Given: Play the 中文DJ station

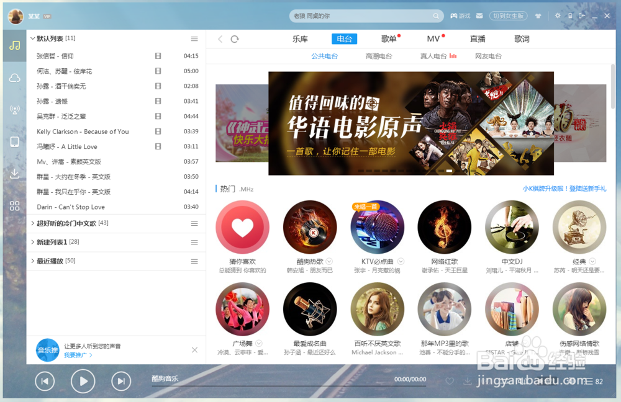Looking at the screenshot, I should click(512, 227).
